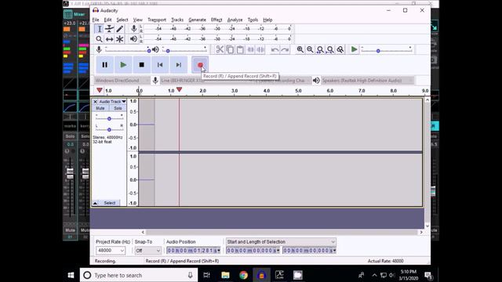The height and width of the screenshot is (282, 502).
Task: Open the Transport menu
Action: (x=157, y=20)
